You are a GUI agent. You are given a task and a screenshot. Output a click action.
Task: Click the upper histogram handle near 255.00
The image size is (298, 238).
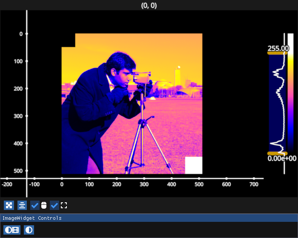tap(277, 53)
